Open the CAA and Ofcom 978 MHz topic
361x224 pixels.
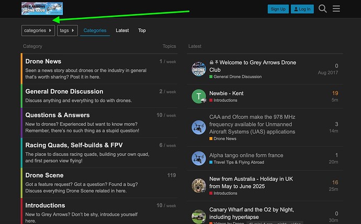(252, 125)
